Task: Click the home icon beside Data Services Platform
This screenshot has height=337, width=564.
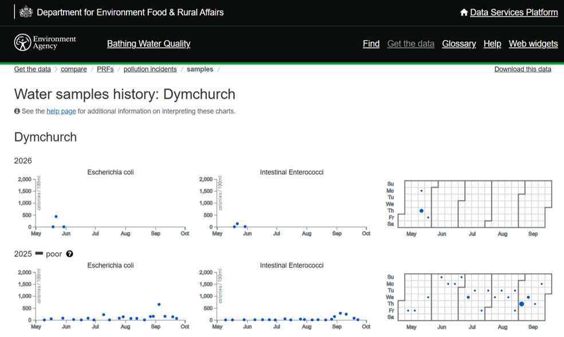Action: click(x=464, y=12)
